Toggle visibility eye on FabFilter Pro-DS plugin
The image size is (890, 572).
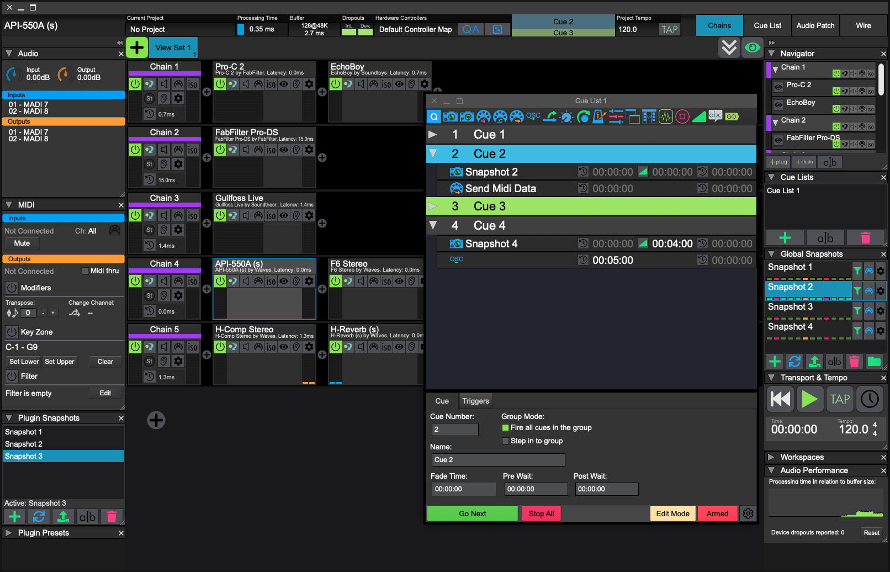[284, 149]
